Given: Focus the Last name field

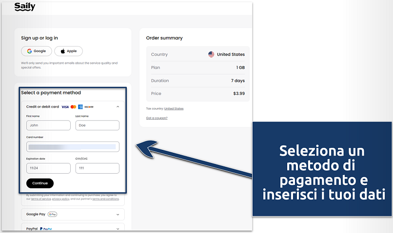Looking at the screenshot, I should tap(97, 125).
